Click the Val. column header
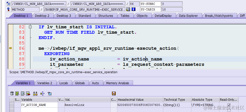Viewport: 246px width, 112px height. [x=87, y=99]
